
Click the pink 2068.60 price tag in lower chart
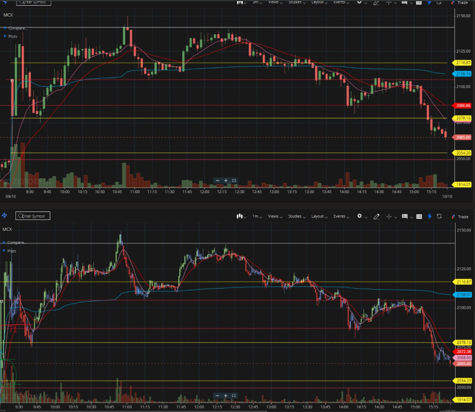click(462, 358)
